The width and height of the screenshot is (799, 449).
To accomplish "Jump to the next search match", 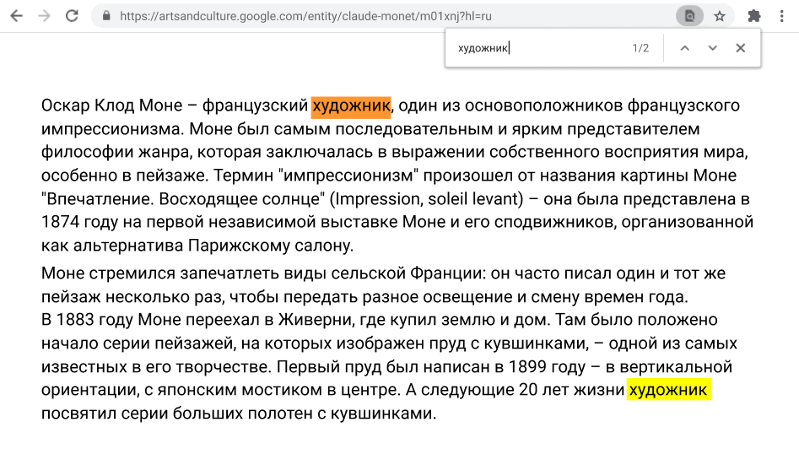I will pos(712,48).
